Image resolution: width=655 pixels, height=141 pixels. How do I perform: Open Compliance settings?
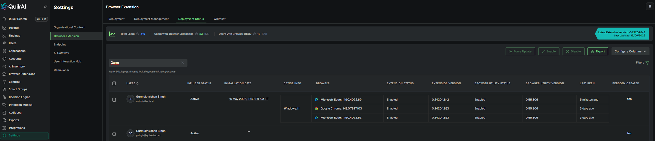point(62,70)
